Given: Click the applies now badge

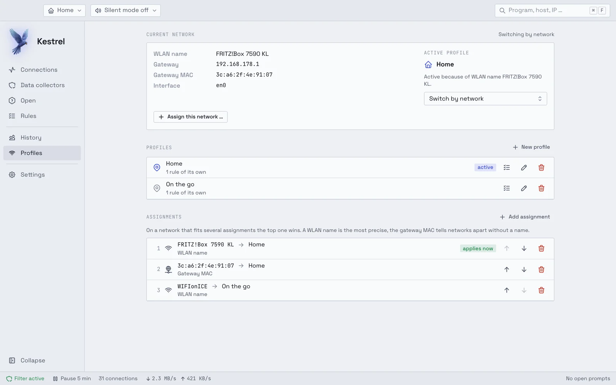Looking at the screenshot, I should point(478,248).
